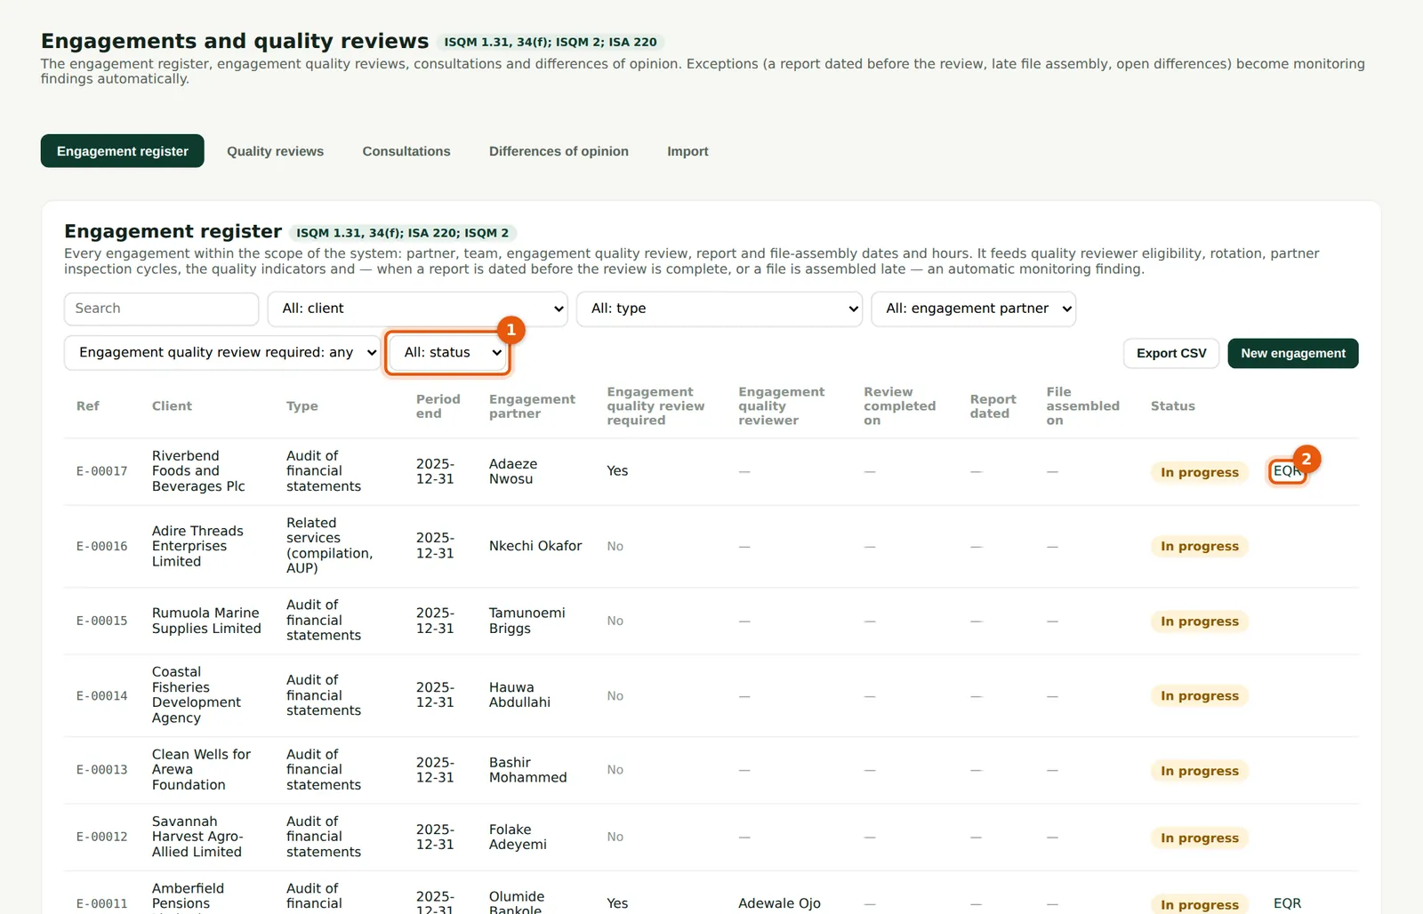Click partner Folake Adeyemi
Image resolution: width=1423 pixels, height=914 pixels.
point(518,838)
